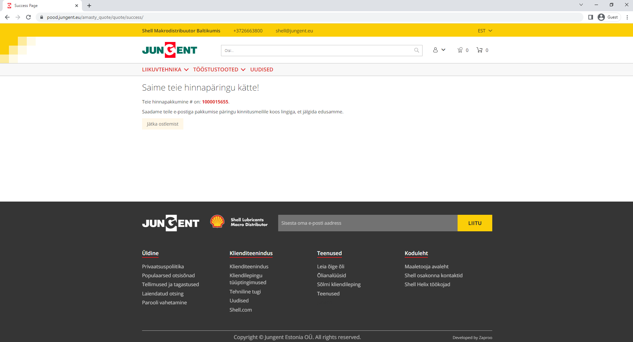The image size is (633, 342).
Task: Open the EST language selector
Action: coord(485,31)
